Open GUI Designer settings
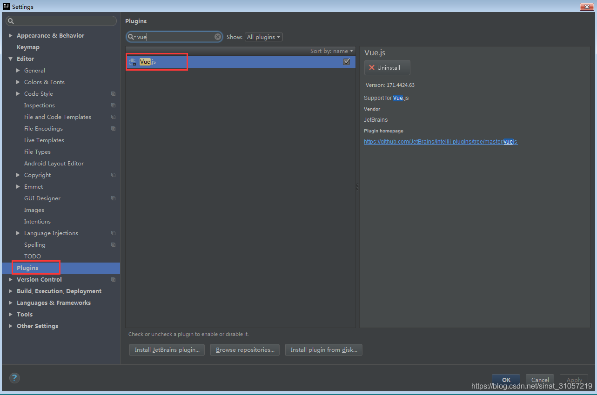The height and width of the screenshot is (395, 597). pos(42,198)
